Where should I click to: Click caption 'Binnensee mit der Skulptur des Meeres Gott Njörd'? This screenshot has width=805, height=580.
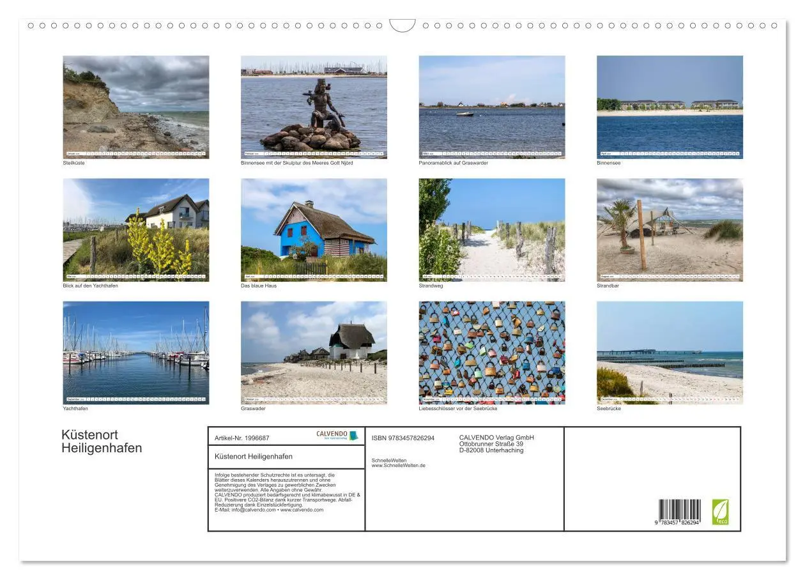pyautogui.click(x=296, y=163)
